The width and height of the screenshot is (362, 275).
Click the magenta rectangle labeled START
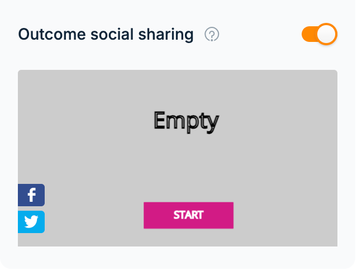189,215
